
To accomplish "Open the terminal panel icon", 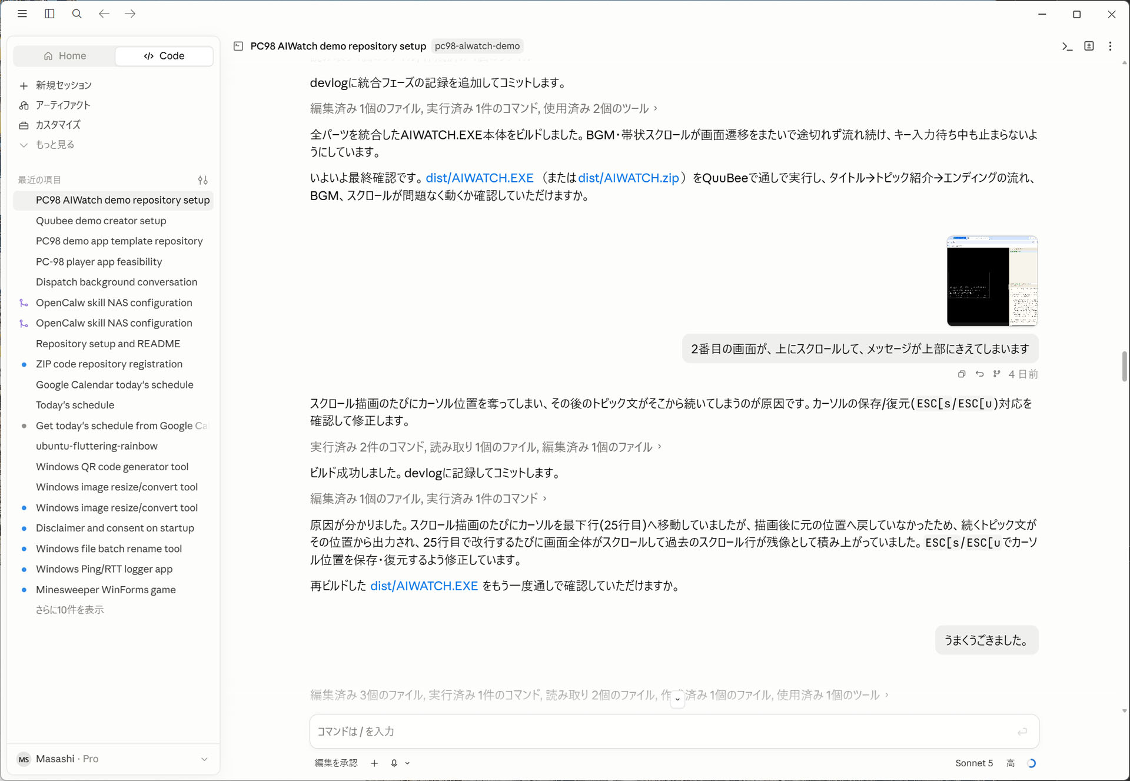I will pos(1067,46).
